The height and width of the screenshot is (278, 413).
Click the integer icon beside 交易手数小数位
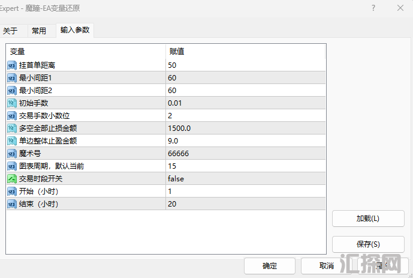(x=12, y=115)
